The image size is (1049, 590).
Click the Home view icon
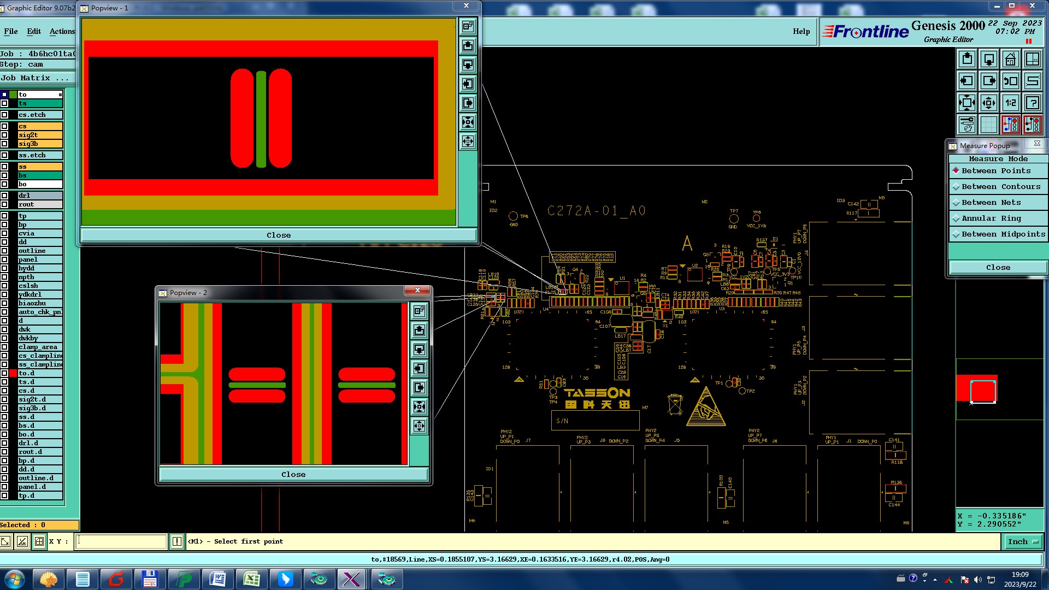point(1010,59)
